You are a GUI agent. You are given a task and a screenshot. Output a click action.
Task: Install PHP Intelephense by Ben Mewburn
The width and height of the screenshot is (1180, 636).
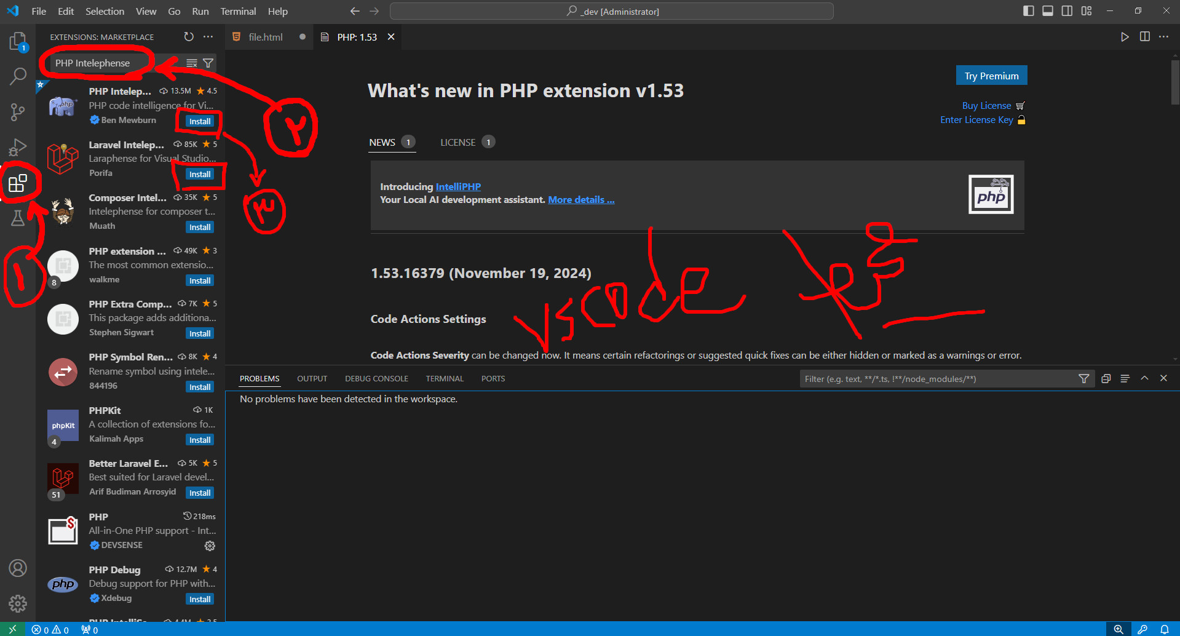click(x=200, y=121)
